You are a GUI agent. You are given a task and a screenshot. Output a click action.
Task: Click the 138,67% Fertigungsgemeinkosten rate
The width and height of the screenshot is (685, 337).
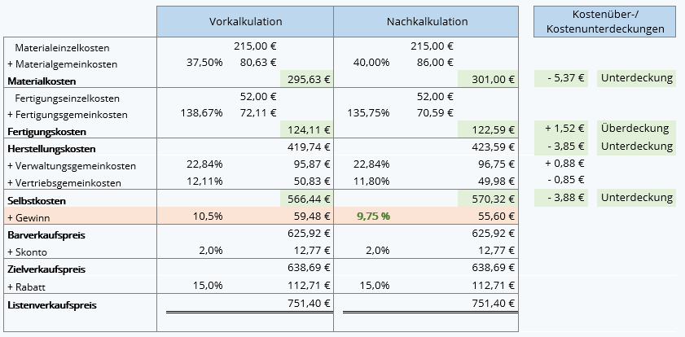pos(204,114)
